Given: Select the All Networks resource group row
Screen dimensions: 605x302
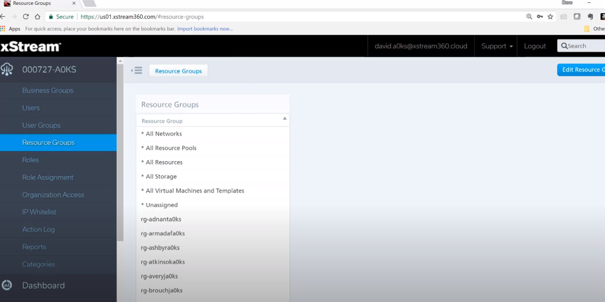Looking at the screenshot, I should click(x=161, y=133).
